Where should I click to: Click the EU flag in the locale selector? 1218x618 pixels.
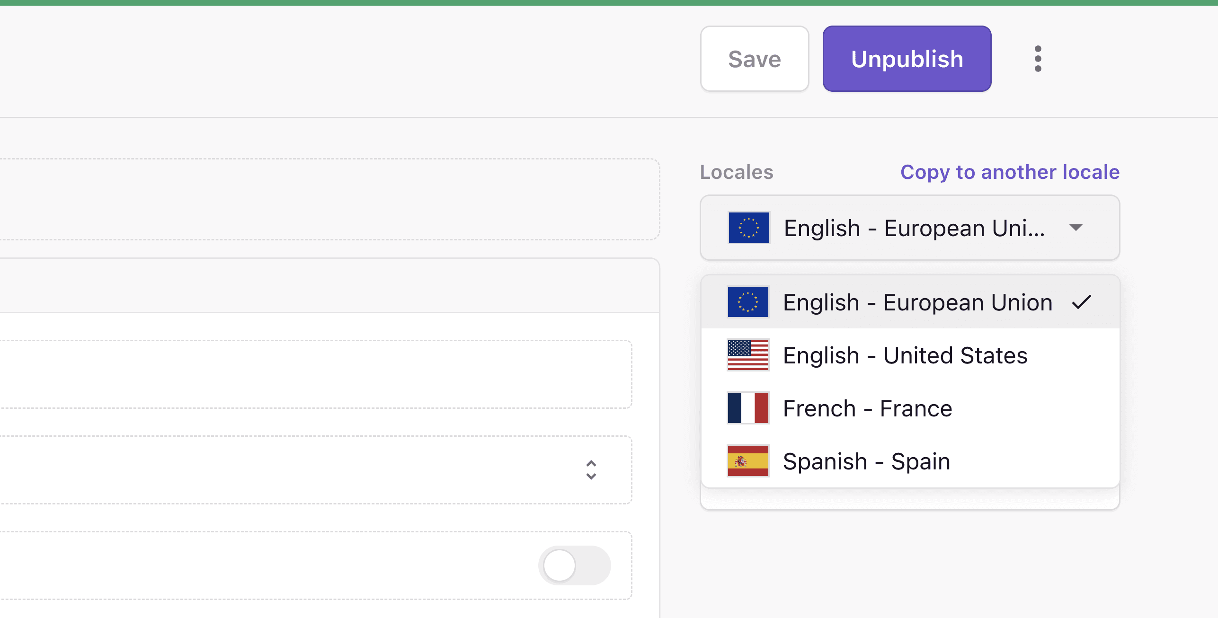tap(748, 228)
